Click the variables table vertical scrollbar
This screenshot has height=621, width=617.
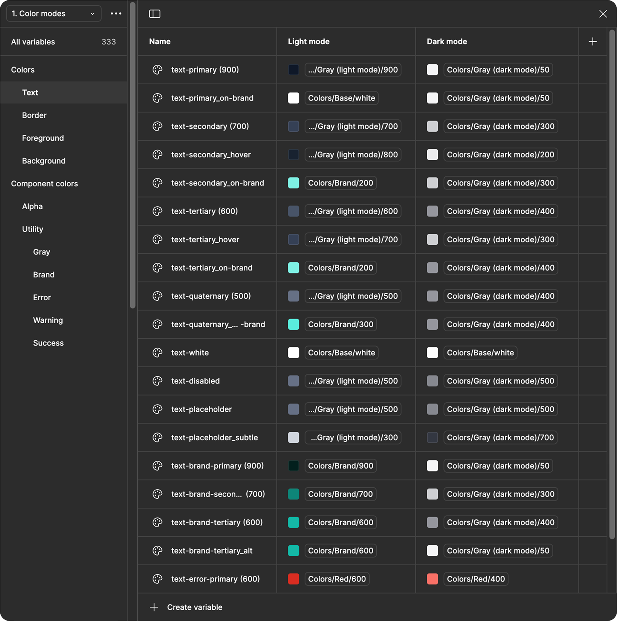click(x=612, y=284)
